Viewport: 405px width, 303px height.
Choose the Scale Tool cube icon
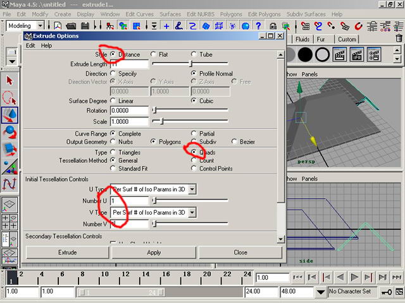coord(9,149)
